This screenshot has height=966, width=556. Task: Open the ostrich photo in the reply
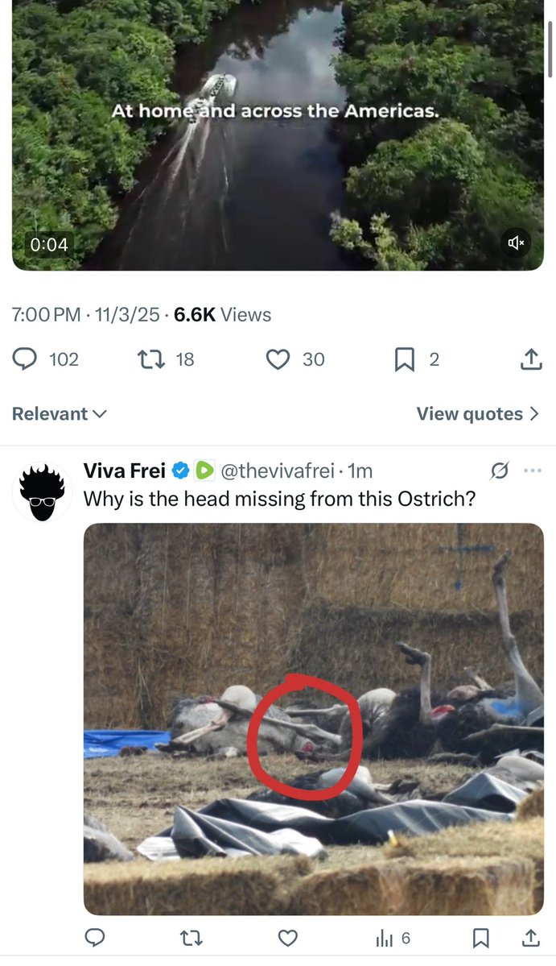pyautogui.click(x=313, y=719)
